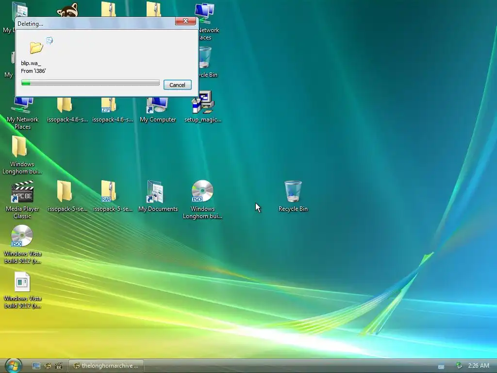Screen dimensions: 497x373
Task: Select the Media Player Classic shortcut
Action: 22,200
